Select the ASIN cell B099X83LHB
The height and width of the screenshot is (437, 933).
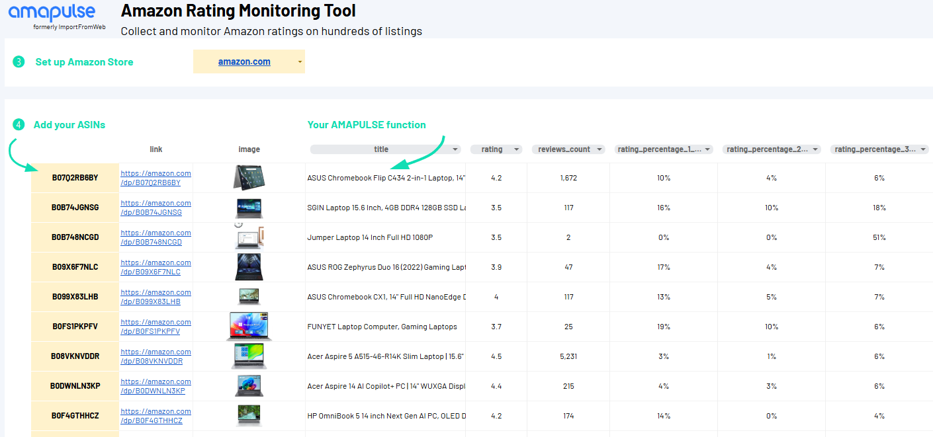click(x=75, y=297)
